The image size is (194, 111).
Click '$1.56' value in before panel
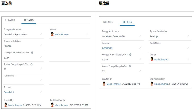(7, 58)
